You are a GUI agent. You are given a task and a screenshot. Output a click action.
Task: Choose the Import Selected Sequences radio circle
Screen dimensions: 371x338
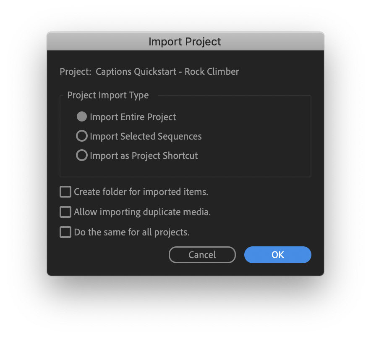[x=82, y=136]
